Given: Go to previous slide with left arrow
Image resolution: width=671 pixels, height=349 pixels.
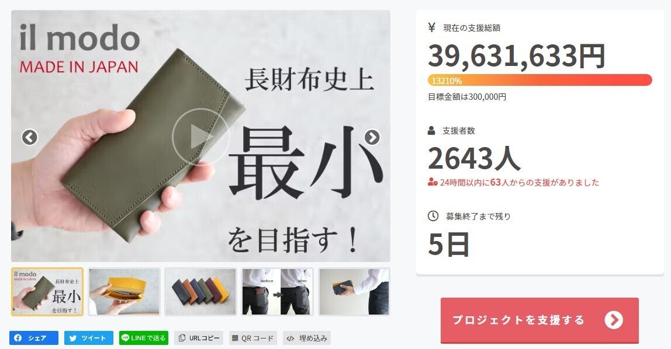Looking at the screenshot, I should [30, 137].
